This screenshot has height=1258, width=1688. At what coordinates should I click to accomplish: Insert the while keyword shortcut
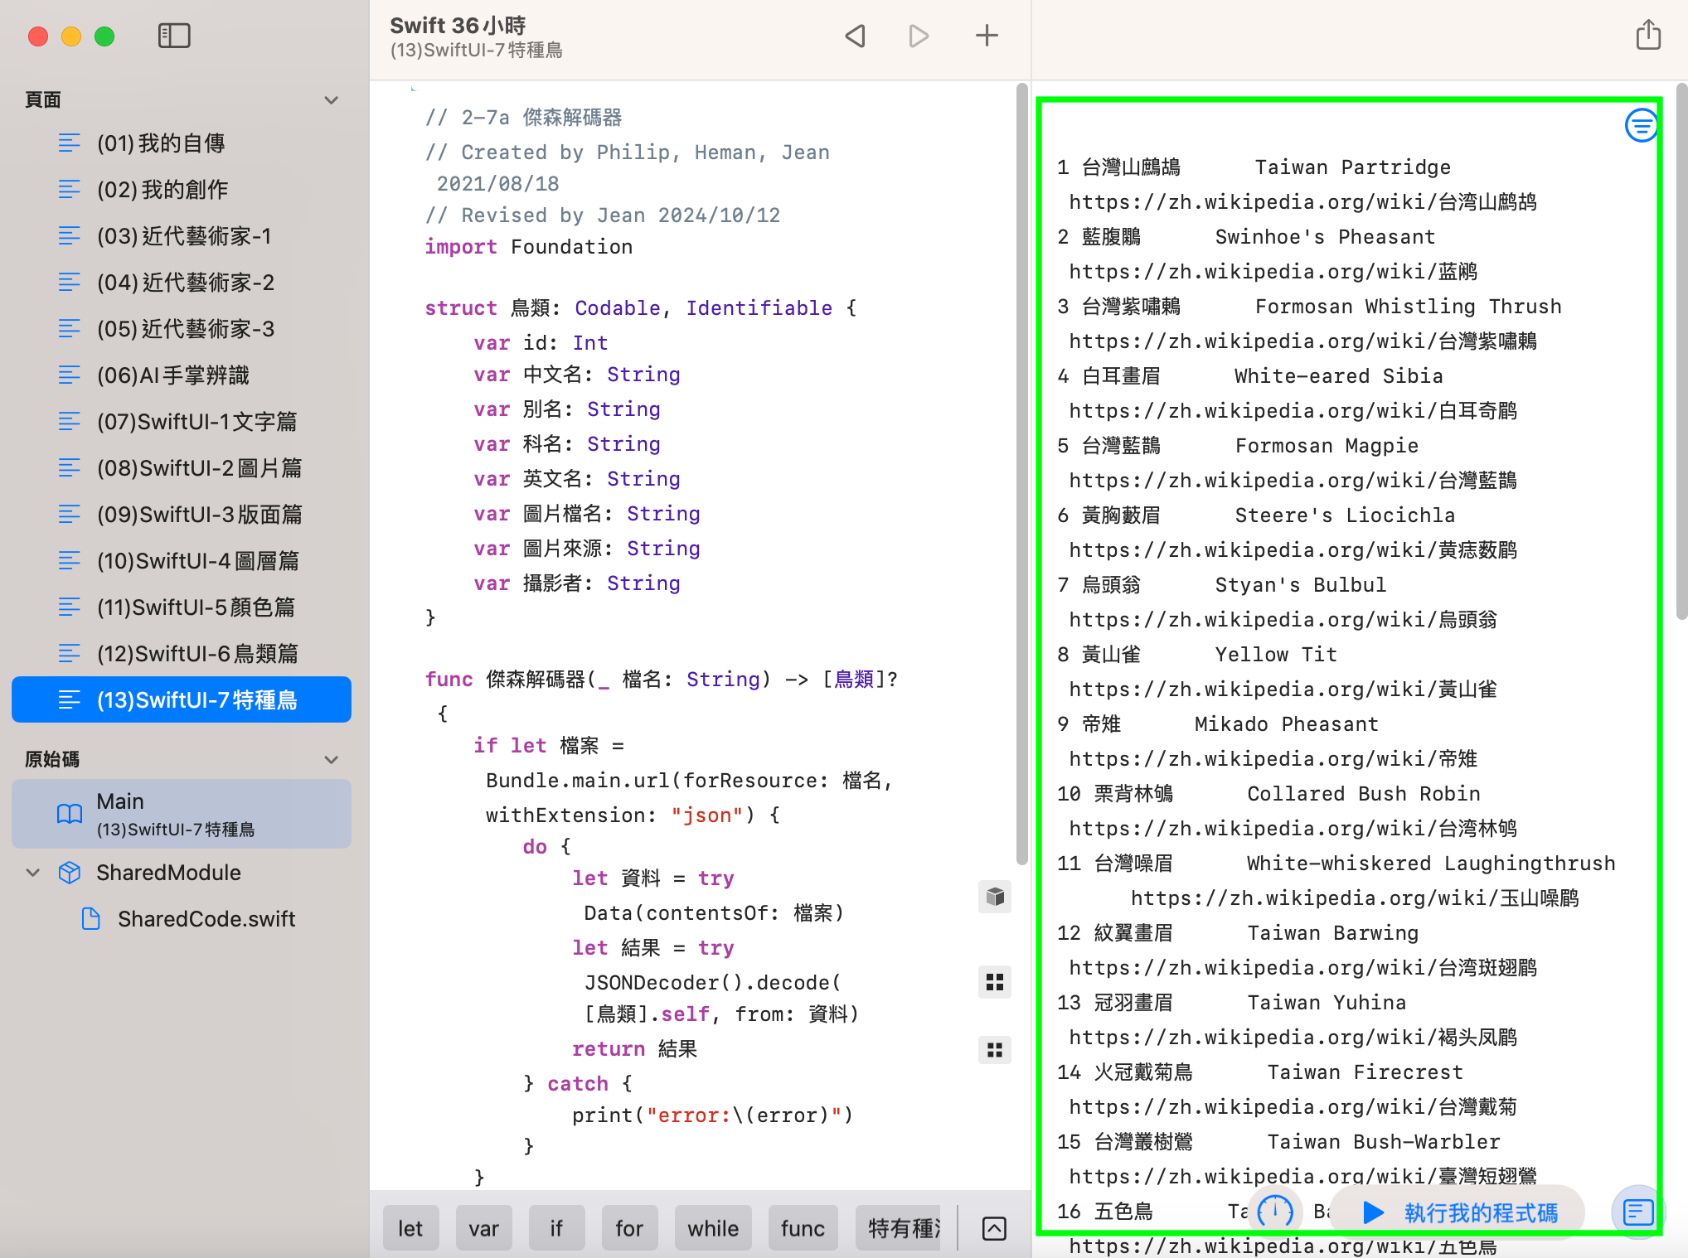(x=712, y=1228)
